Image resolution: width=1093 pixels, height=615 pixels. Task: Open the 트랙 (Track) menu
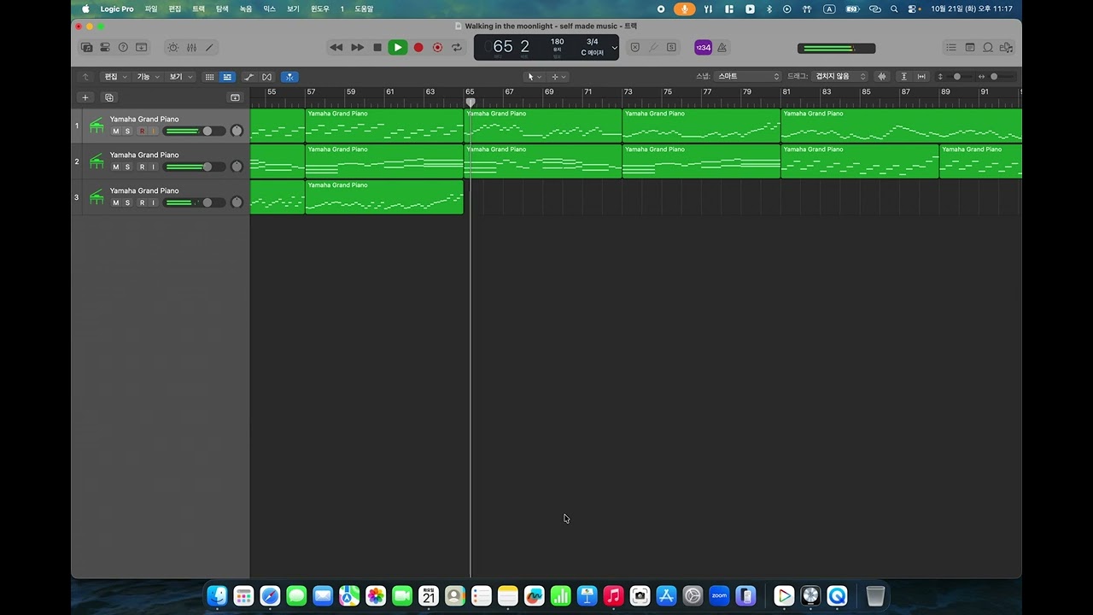[x=198, y=9]
